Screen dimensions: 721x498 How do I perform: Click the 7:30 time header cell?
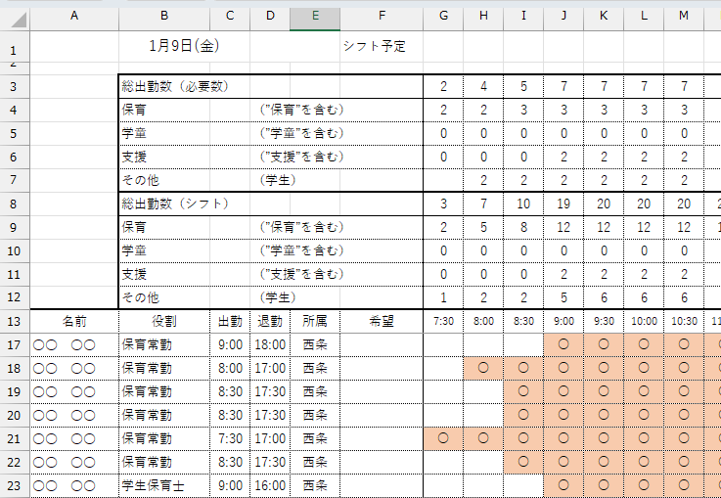(x=443, y=321)
